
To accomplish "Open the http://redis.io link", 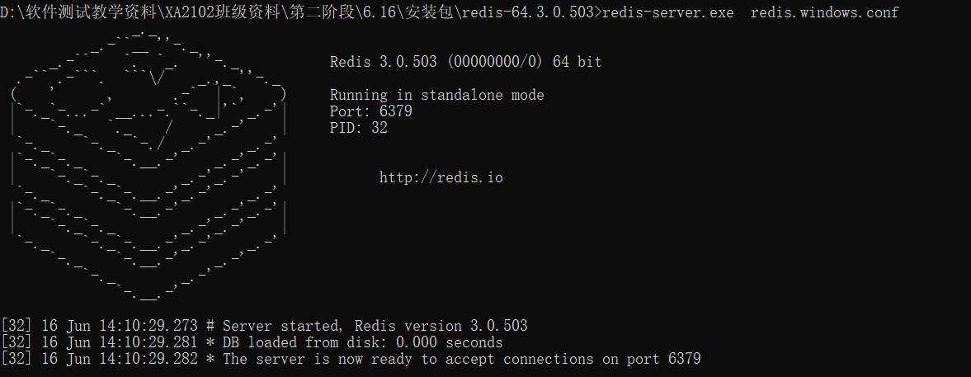I will coord(441,177).
